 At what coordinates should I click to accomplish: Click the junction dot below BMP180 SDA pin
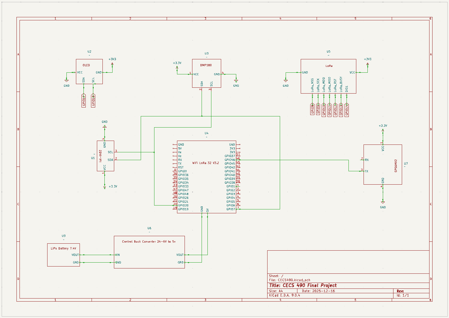(x=202, y=116)
